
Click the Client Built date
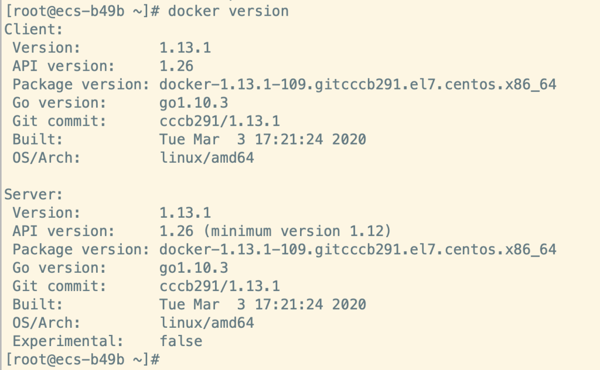262,139
